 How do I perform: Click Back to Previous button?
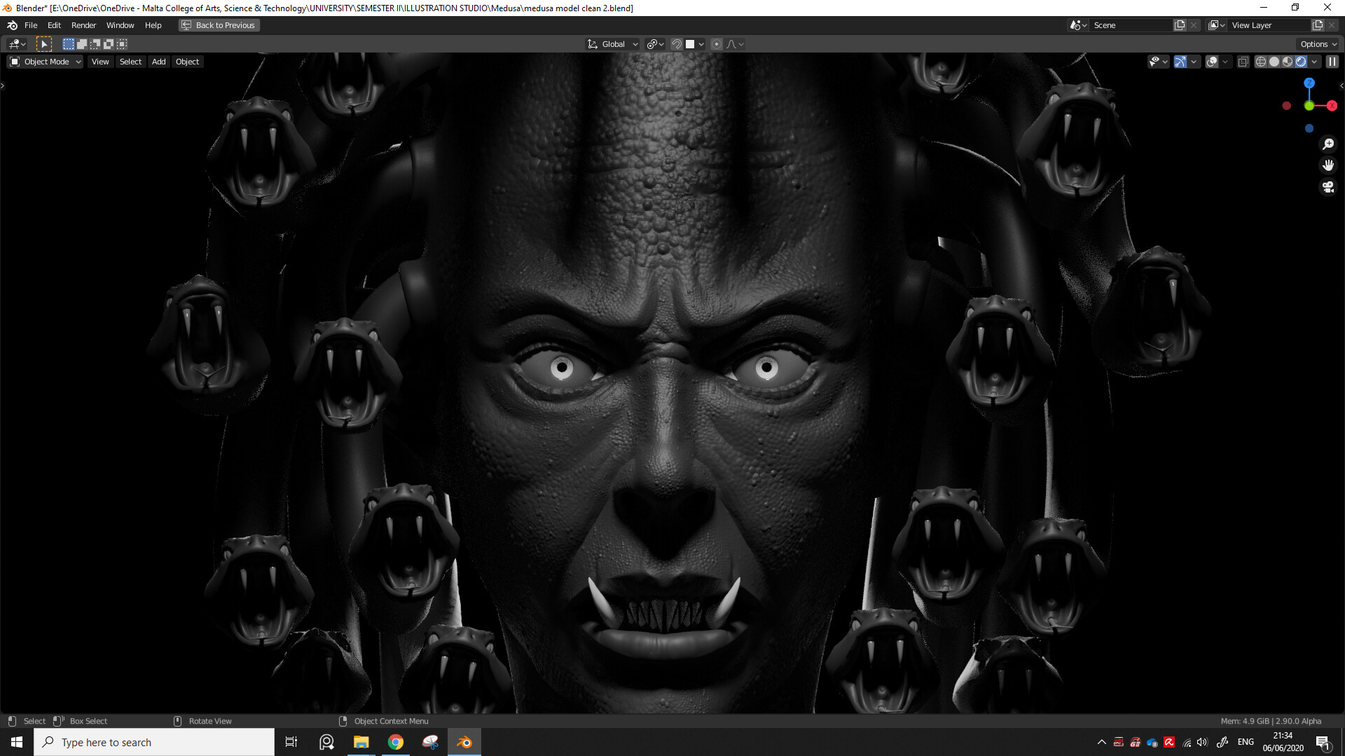coord(219,25)
